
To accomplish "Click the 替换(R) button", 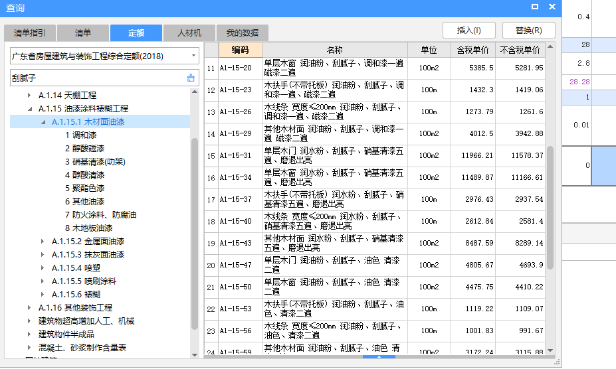I will point(529,31).
